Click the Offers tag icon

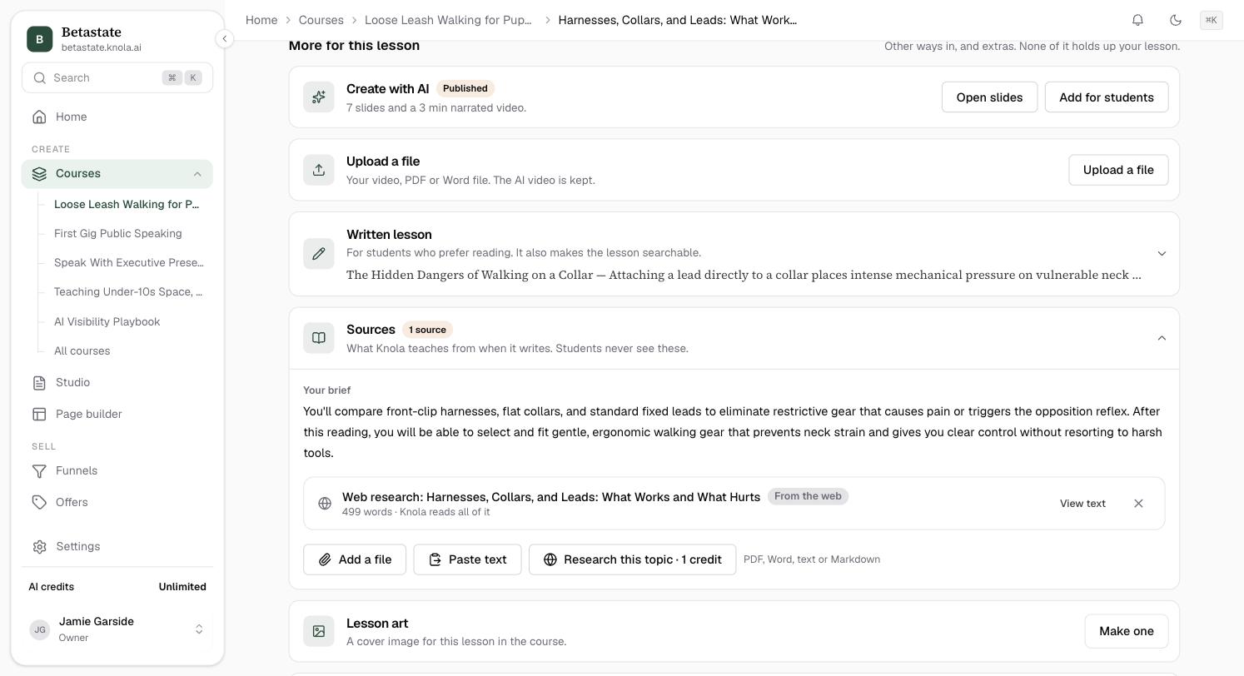(x=39, y=502)
